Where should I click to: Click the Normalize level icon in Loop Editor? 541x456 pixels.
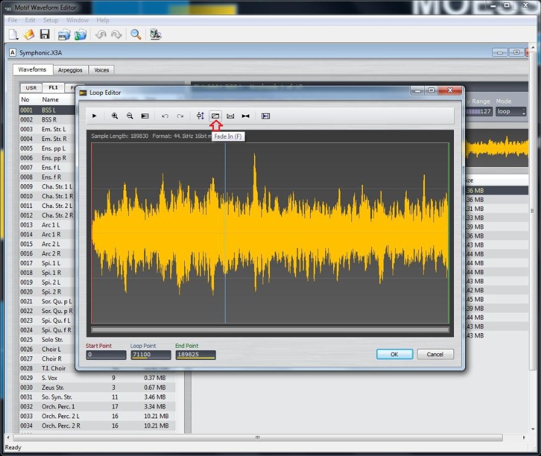(x=200, y=116)
